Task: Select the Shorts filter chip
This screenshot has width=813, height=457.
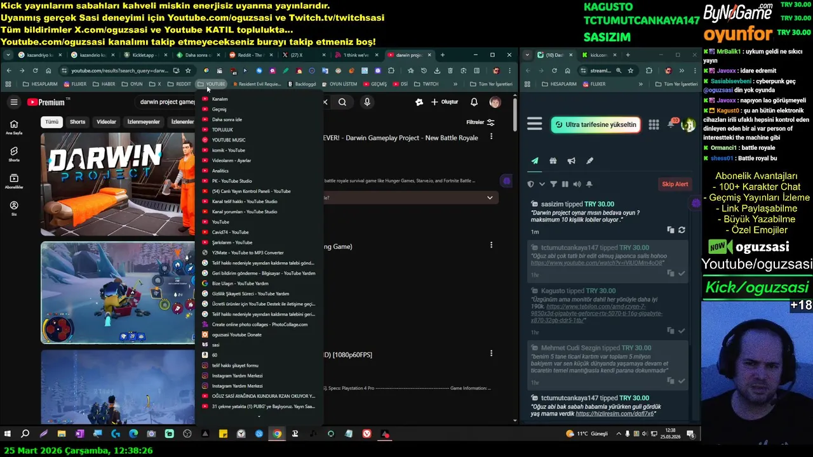Action: [x=77, y=122]
